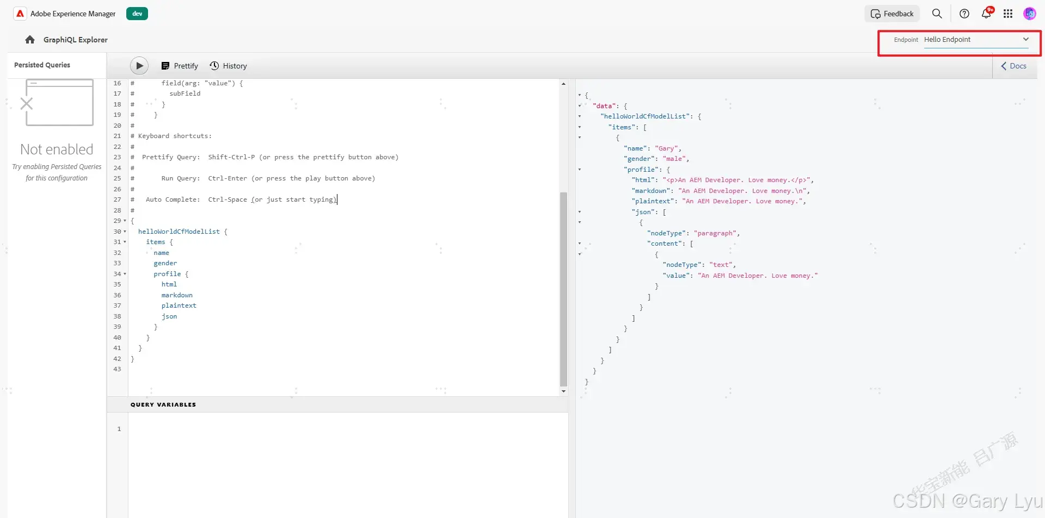1045x518 pixels.
Task: Click the GraphiQL Explorer title
Action: (x=76, y=40)
